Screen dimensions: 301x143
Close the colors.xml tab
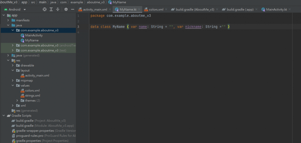coord(166,9)
